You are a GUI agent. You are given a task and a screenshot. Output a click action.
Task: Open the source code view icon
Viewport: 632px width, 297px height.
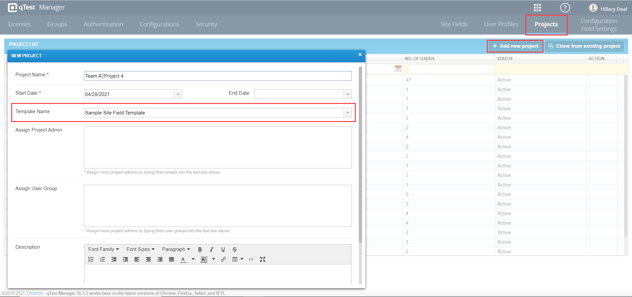(251, 260)
